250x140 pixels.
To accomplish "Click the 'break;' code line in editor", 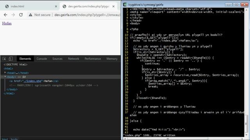I will pyautogui.click(x=153, y=86).
